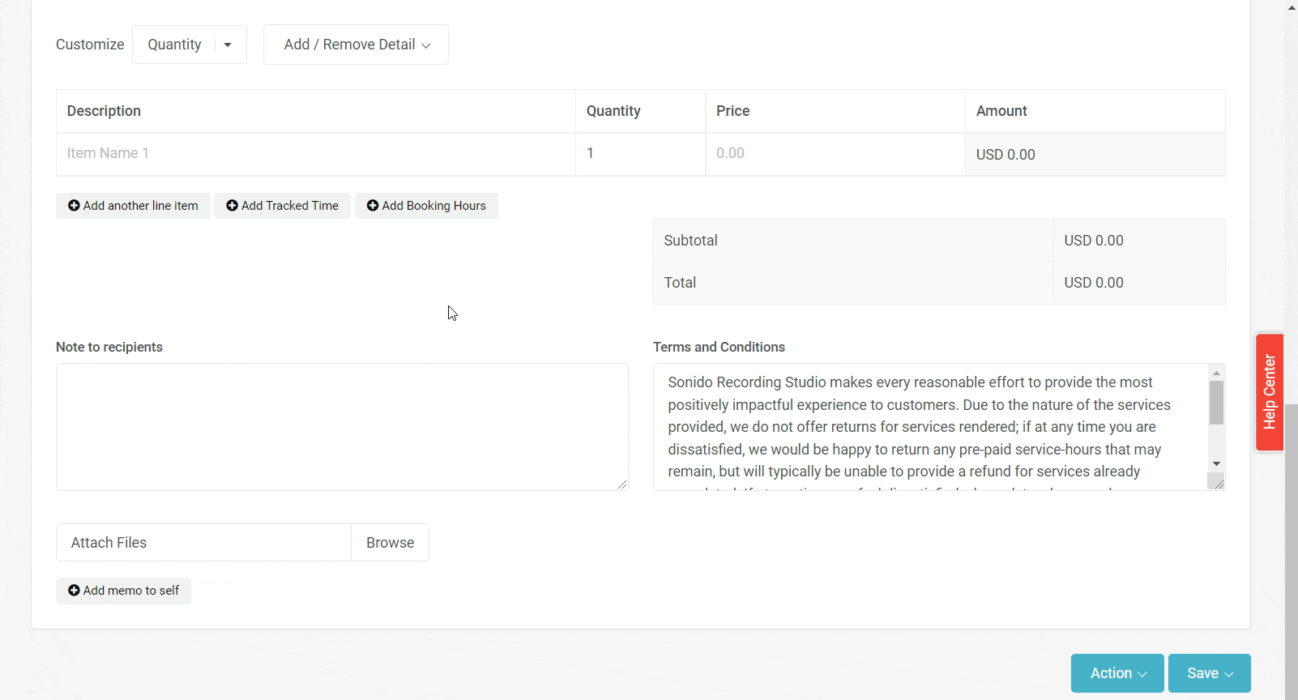Click the Browse button for file attachments
The width and height of the screenshot is (1298, 700).
point(390,543)
